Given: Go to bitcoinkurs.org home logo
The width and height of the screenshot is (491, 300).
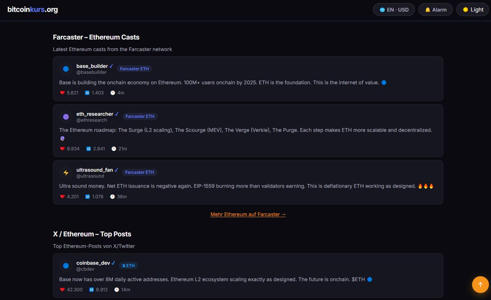Looking at the screenshot, I should pos(33,9).
